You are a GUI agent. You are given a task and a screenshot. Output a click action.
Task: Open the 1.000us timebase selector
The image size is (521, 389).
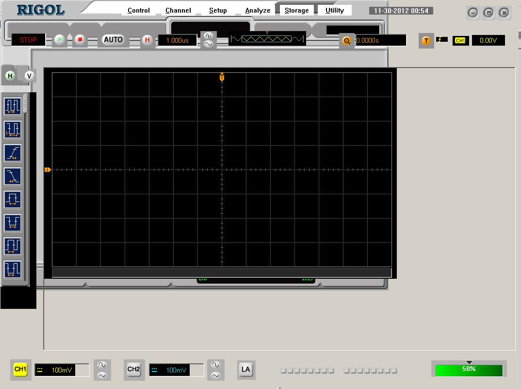177,40
